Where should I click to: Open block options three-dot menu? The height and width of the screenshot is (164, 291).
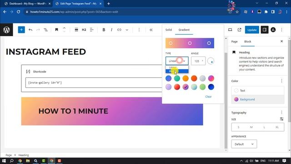tap(139, 30)
